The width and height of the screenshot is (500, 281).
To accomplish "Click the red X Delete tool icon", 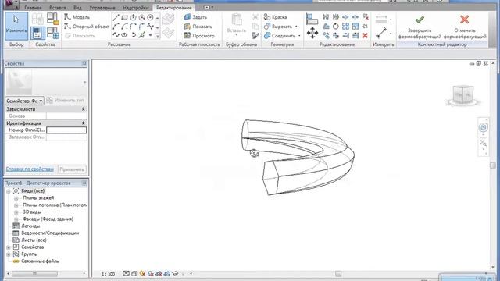I will [x=365, y=35].
